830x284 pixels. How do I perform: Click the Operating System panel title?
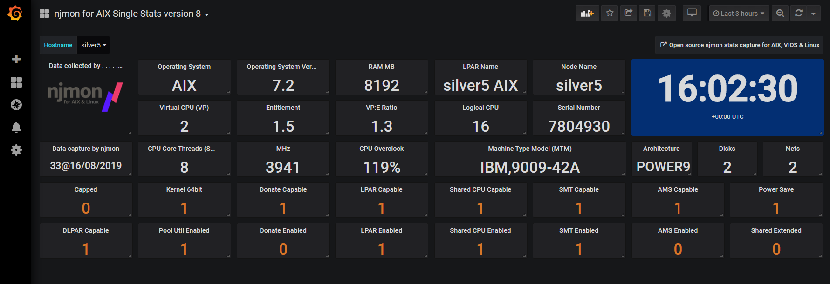184,67
